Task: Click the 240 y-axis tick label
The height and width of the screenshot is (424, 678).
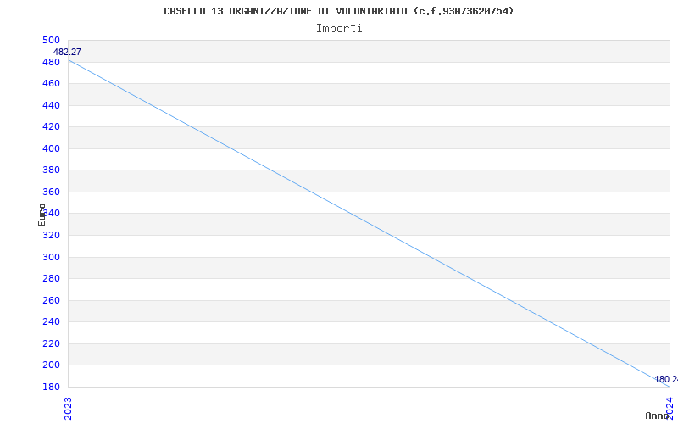Action: (x=51, y=322)
